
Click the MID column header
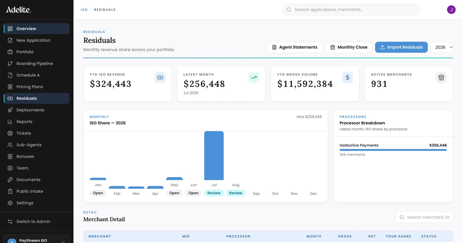coord(186,236)
